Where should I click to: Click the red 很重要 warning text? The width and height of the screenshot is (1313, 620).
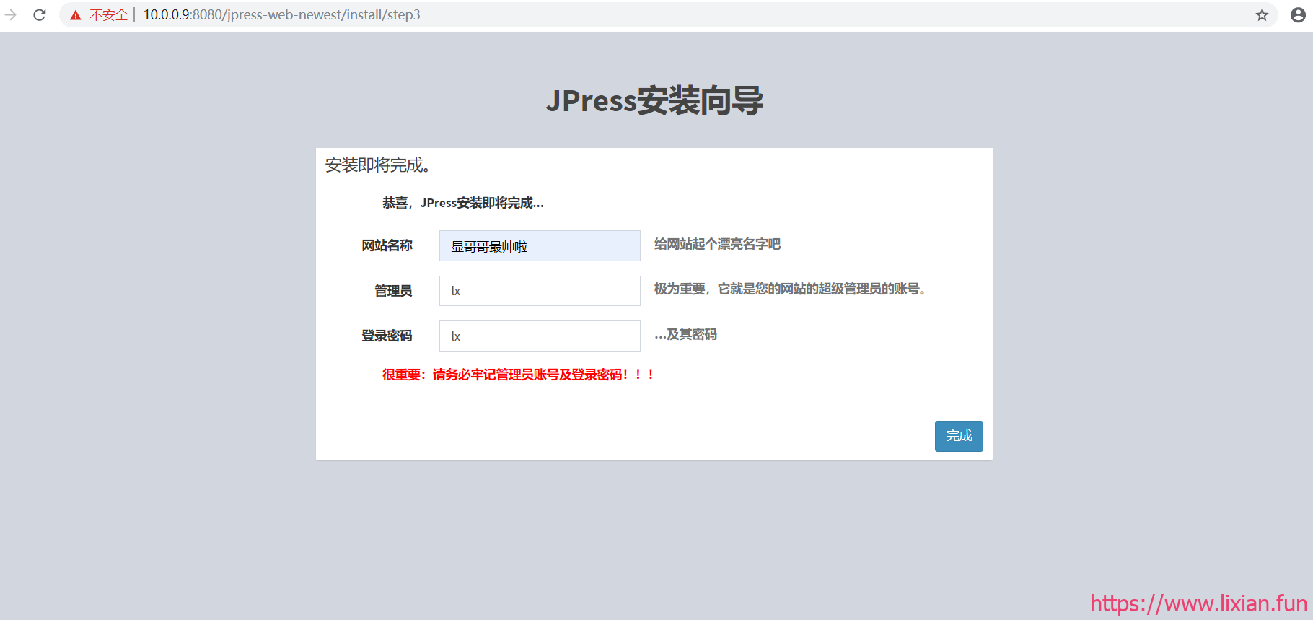click(x=518, y=375)
